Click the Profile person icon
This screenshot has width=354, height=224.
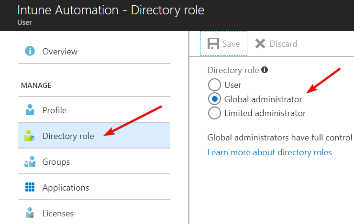(x=30, y=110)
